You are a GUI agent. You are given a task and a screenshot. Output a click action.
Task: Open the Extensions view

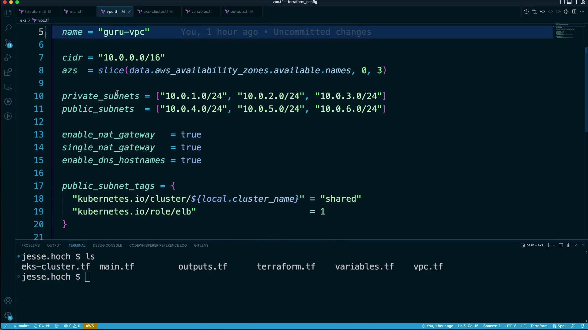(x=8, y=72)
